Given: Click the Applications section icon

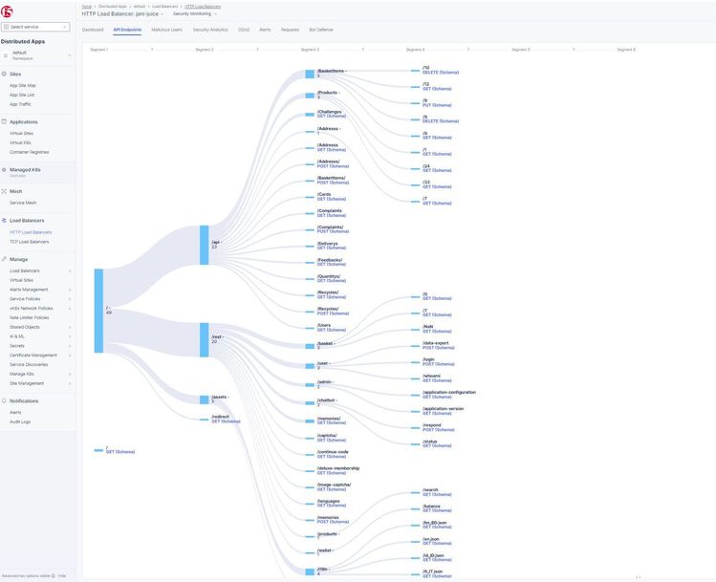Looking at the screenshot, I should pyautogui.click(x=4, y=122).
